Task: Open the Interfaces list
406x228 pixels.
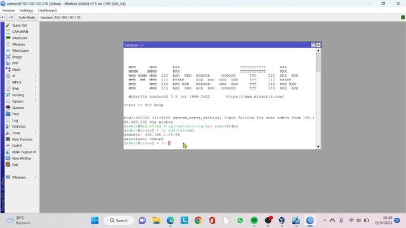Action: tap(20, 38)
